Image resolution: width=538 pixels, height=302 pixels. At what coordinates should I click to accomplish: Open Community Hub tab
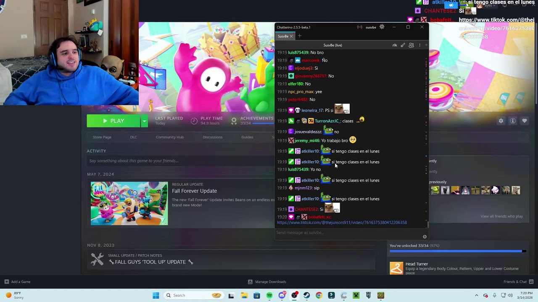[170, 137]
